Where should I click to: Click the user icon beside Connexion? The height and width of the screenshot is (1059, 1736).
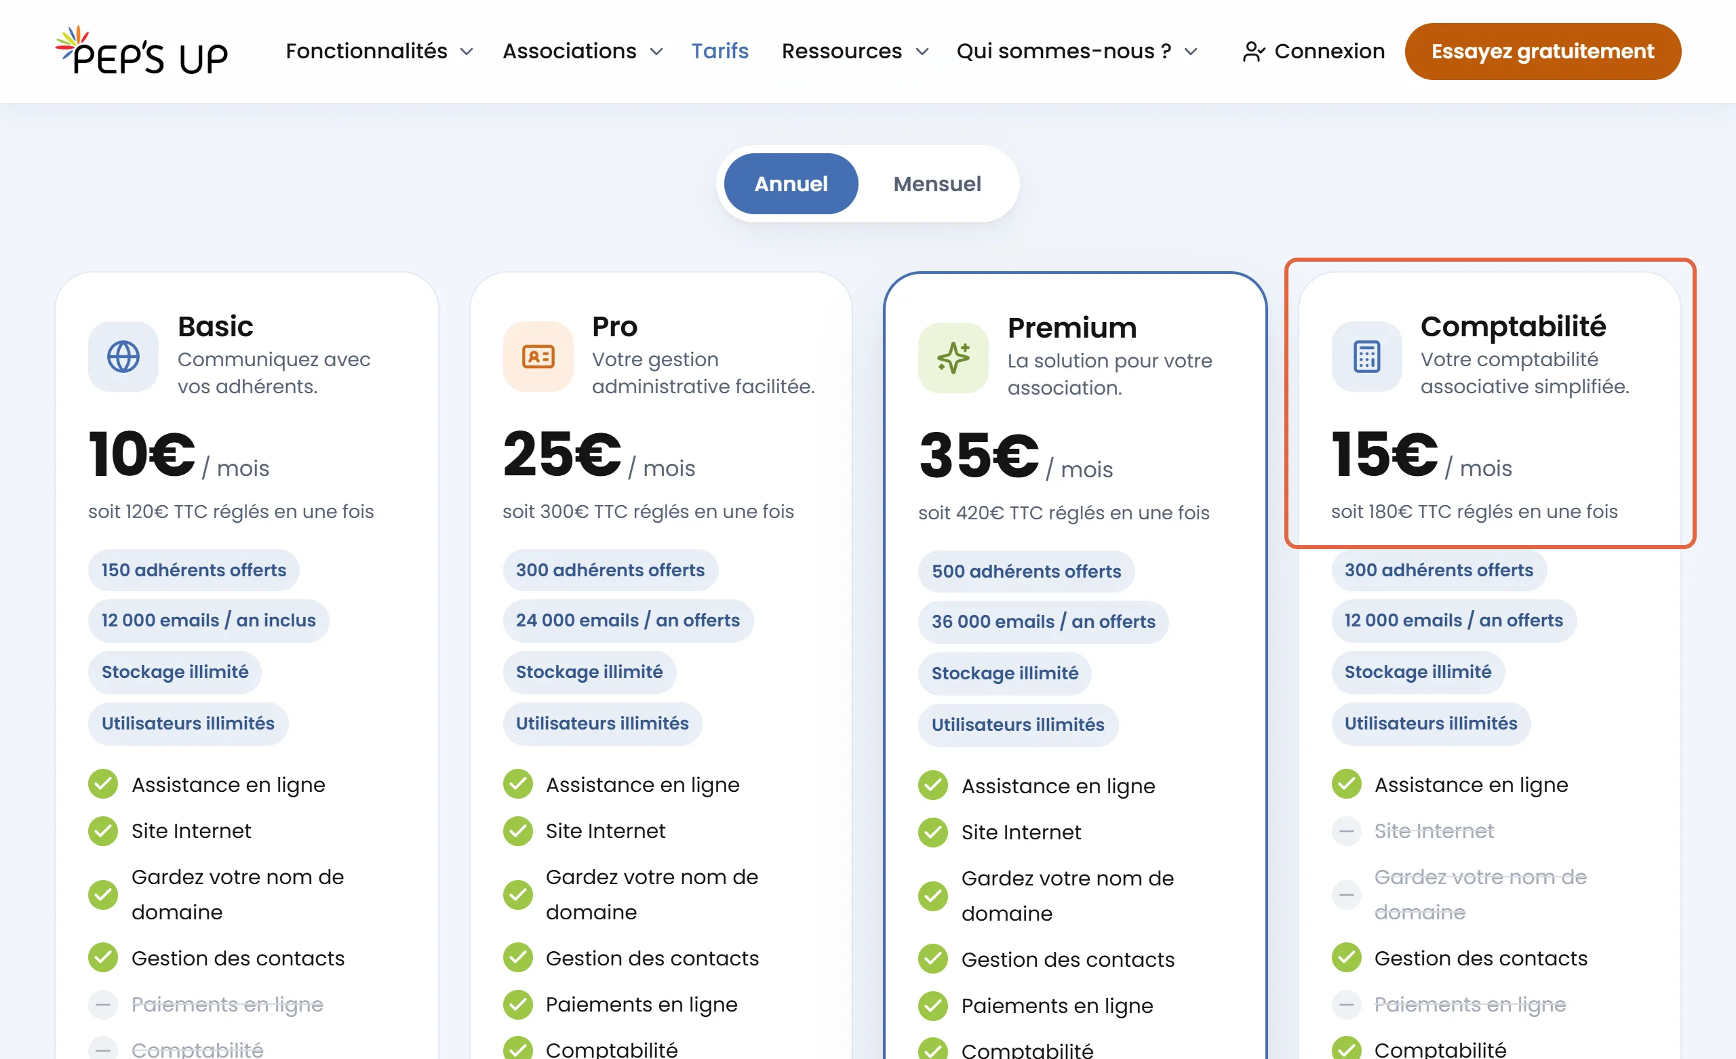point(1253,52)
